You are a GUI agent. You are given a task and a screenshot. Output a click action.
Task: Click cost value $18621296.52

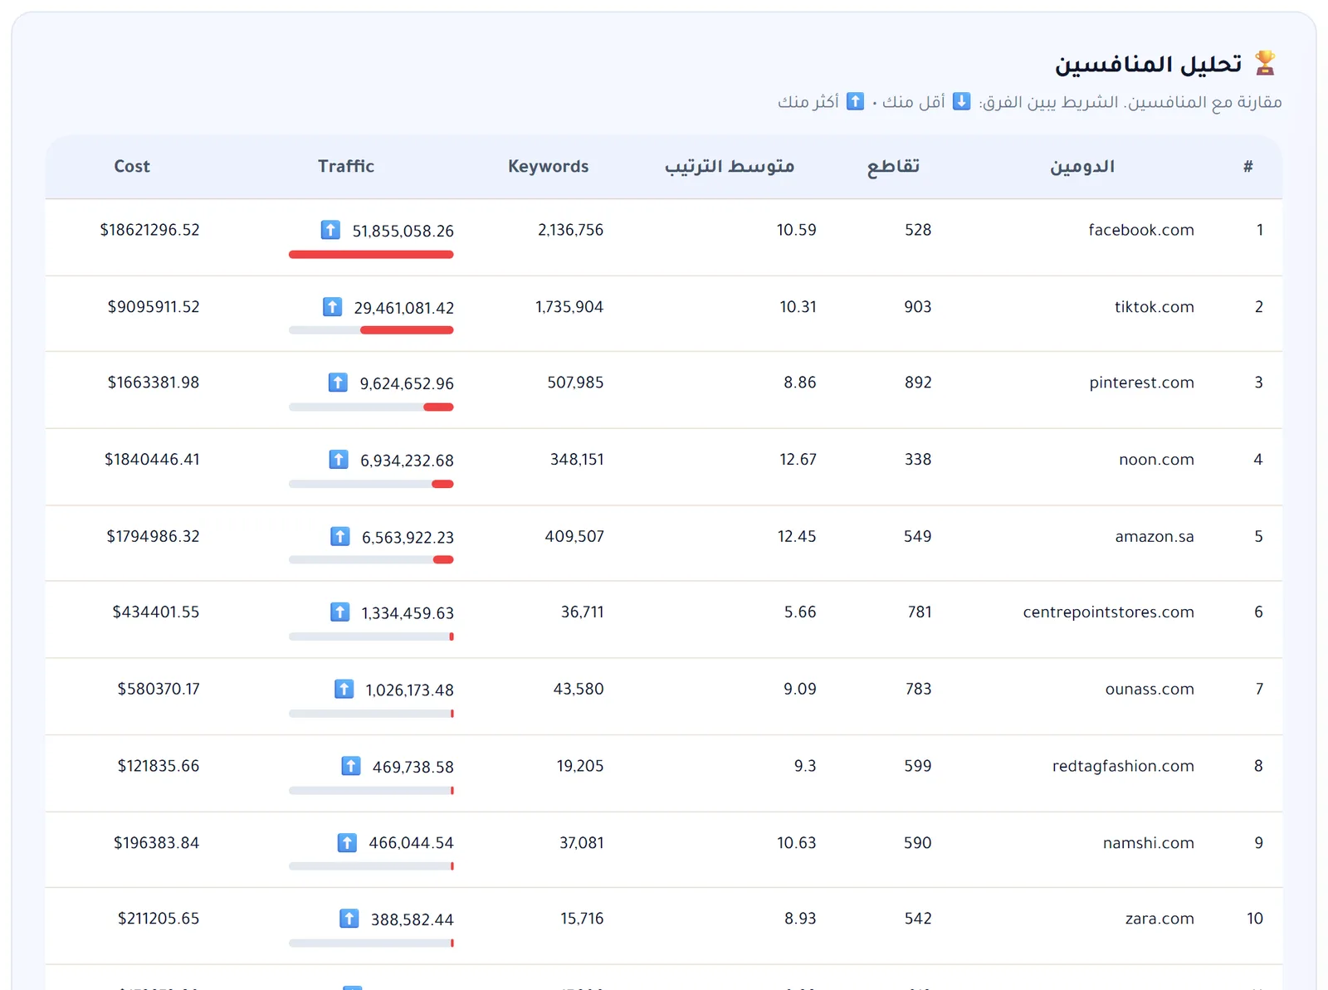pos(150,230)
